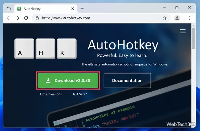Click the browser forward arrow
200x131 pixels.
click(17, 18)
